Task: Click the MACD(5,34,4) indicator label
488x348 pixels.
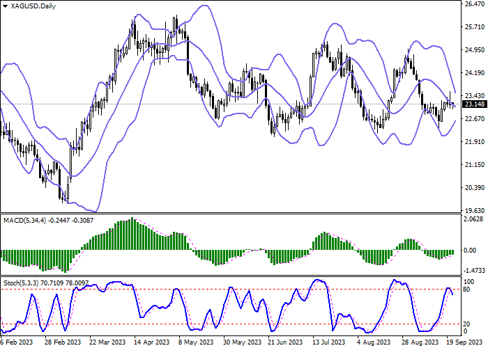Action: point(25,221)
